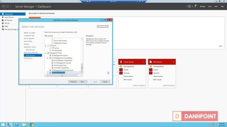Click the horizontal scrollbar left arrow
227x127 pixels.
click(46, 75)
